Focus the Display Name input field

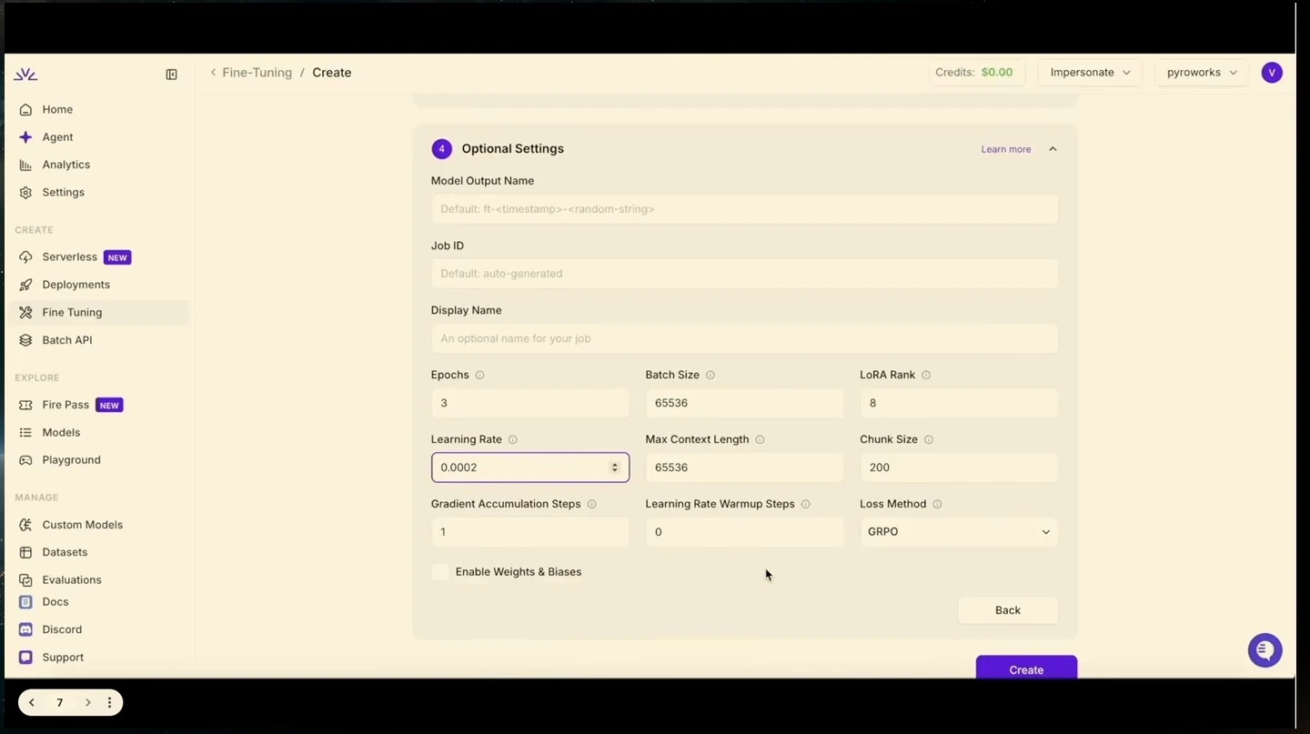[x=744, y=338]
